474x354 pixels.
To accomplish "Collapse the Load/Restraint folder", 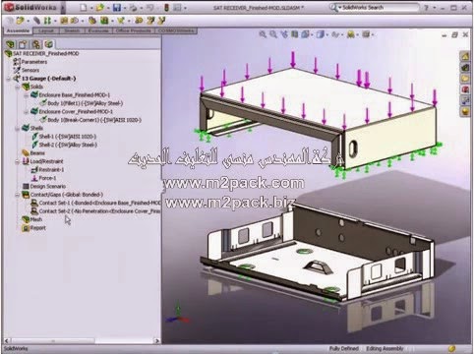I will [x=18, y=161].
